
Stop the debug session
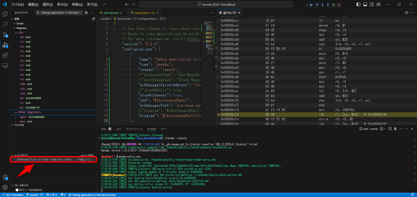point(339,5)
